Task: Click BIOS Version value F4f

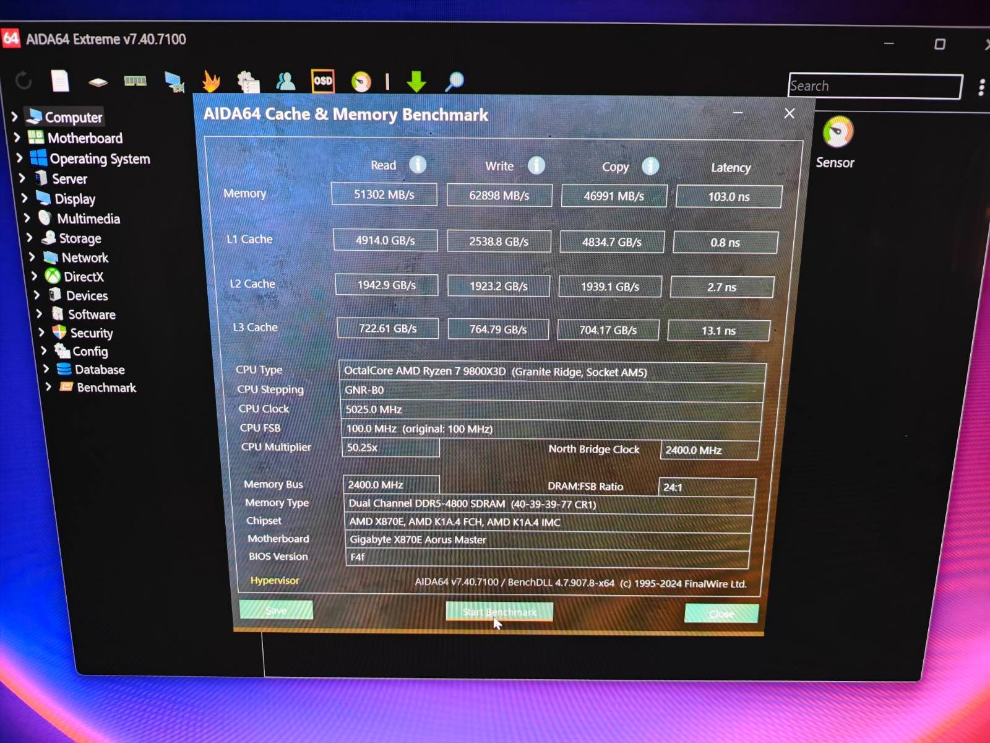Action: tap(547, 557)
